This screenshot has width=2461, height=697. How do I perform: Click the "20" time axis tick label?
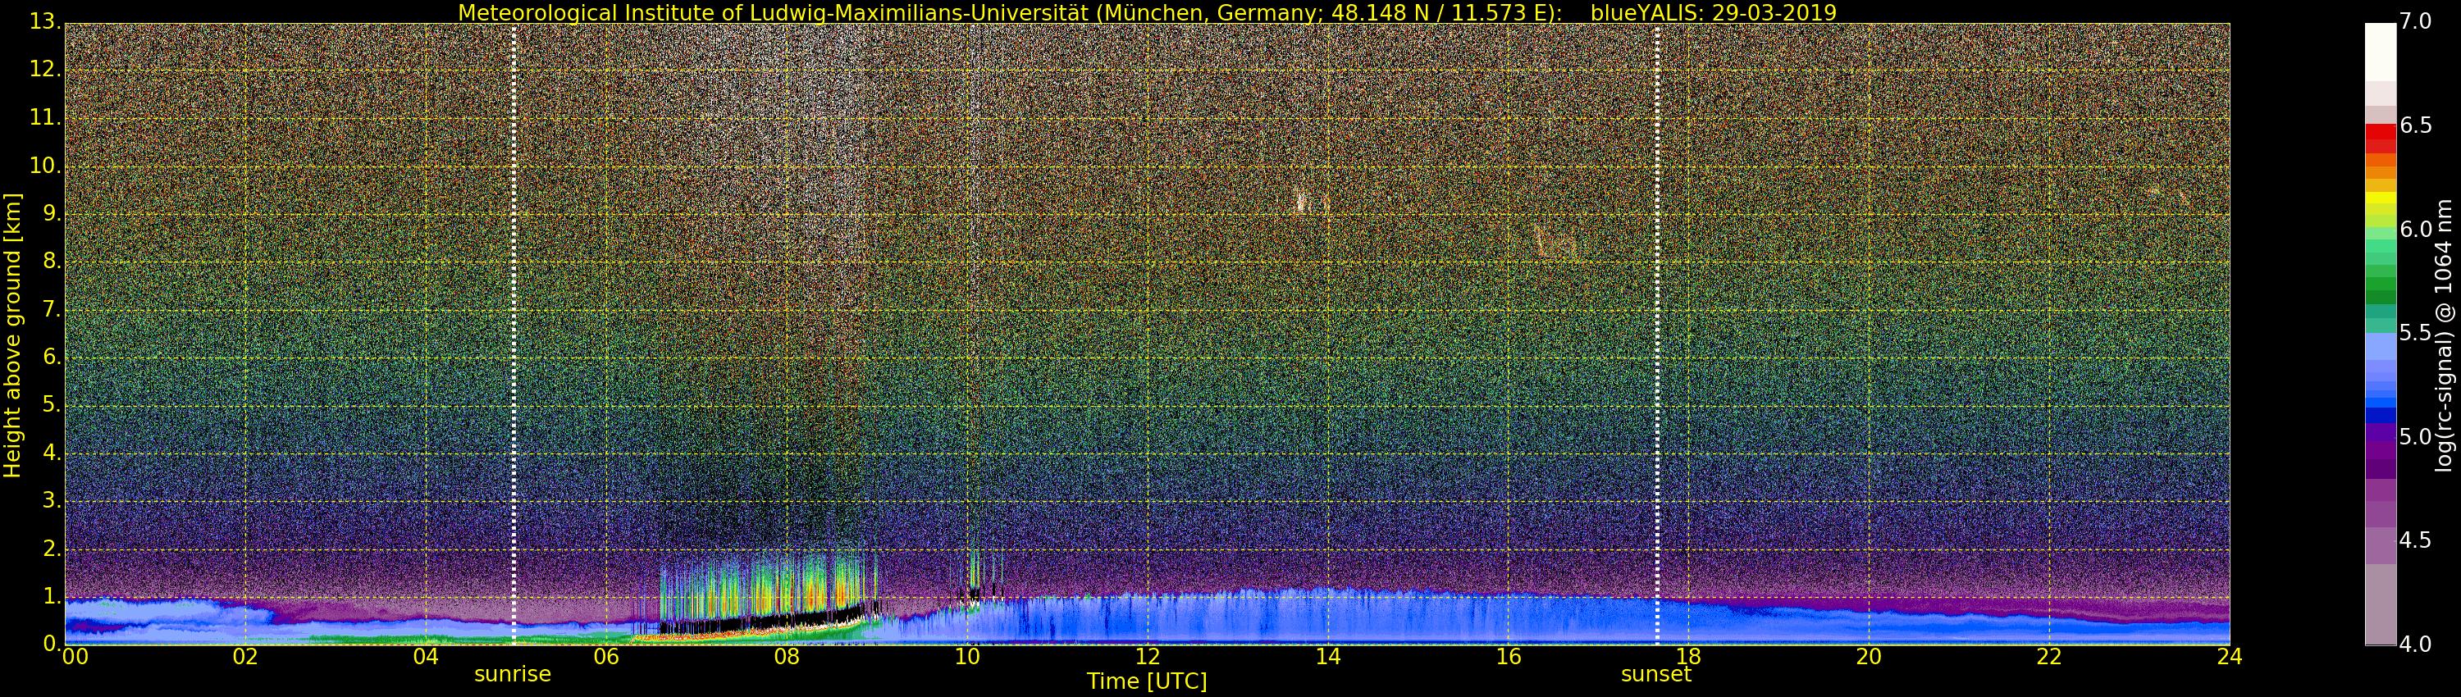pyautogui.click(x=1869, y=657)
